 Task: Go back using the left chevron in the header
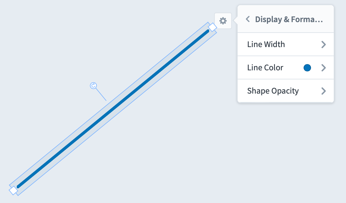coord(248,19)
